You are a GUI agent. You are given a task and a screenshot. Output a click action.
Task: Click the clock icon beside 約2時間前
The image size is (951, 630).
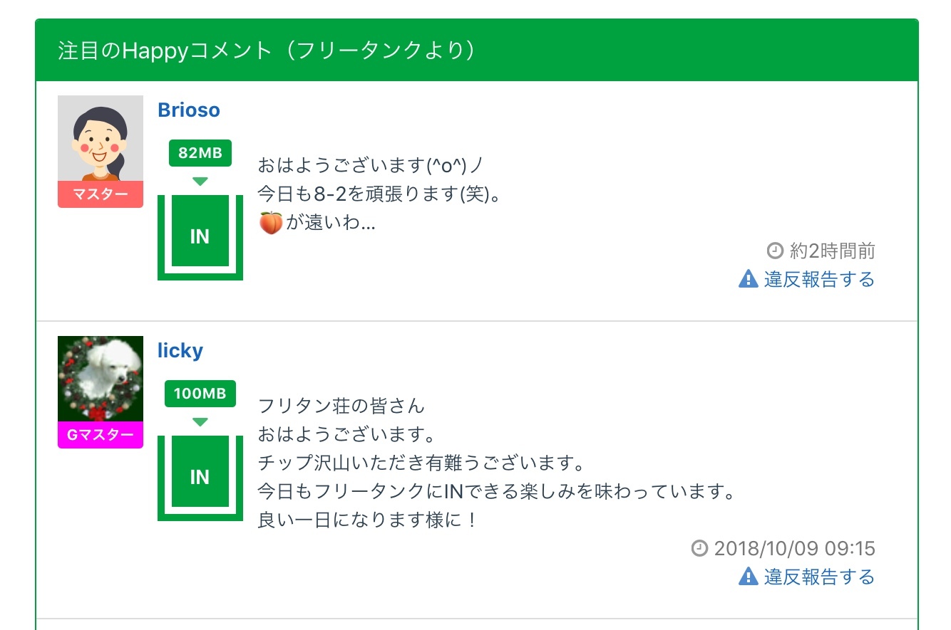coord(775,251)
